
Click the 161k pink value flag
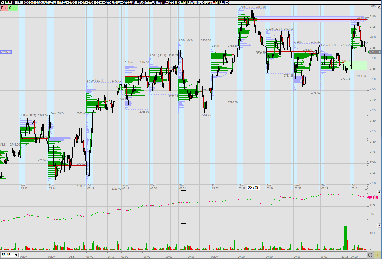click(373, 198)
